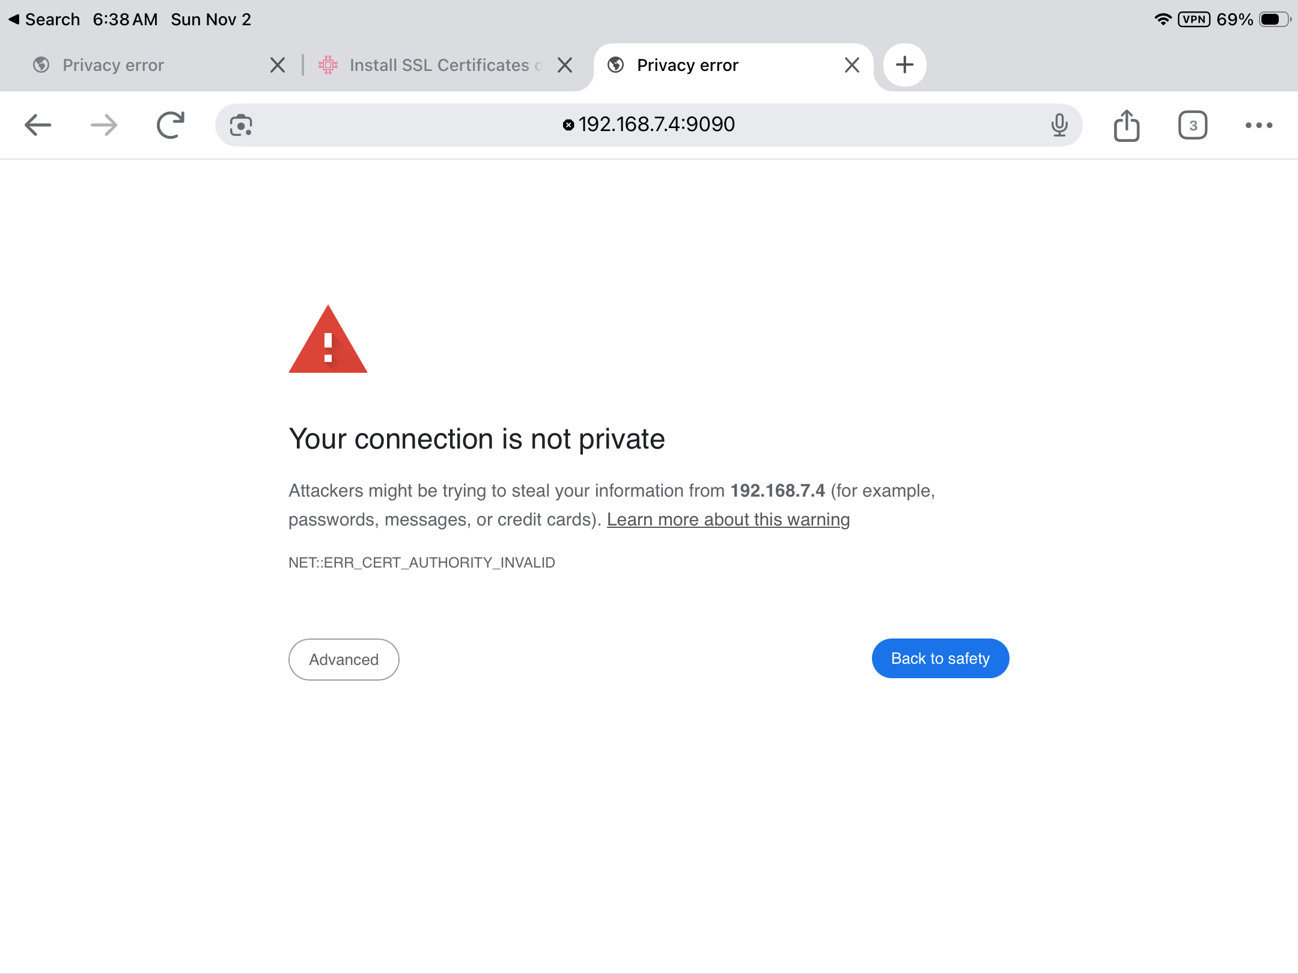Expand the Advanced options

click(x=344, y=660)
